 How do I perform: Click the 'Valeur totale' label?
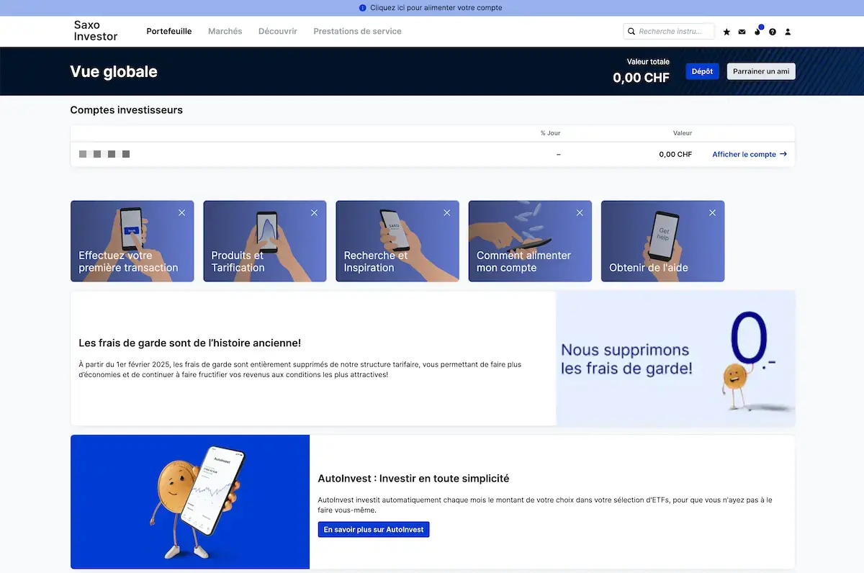point(648,62)
